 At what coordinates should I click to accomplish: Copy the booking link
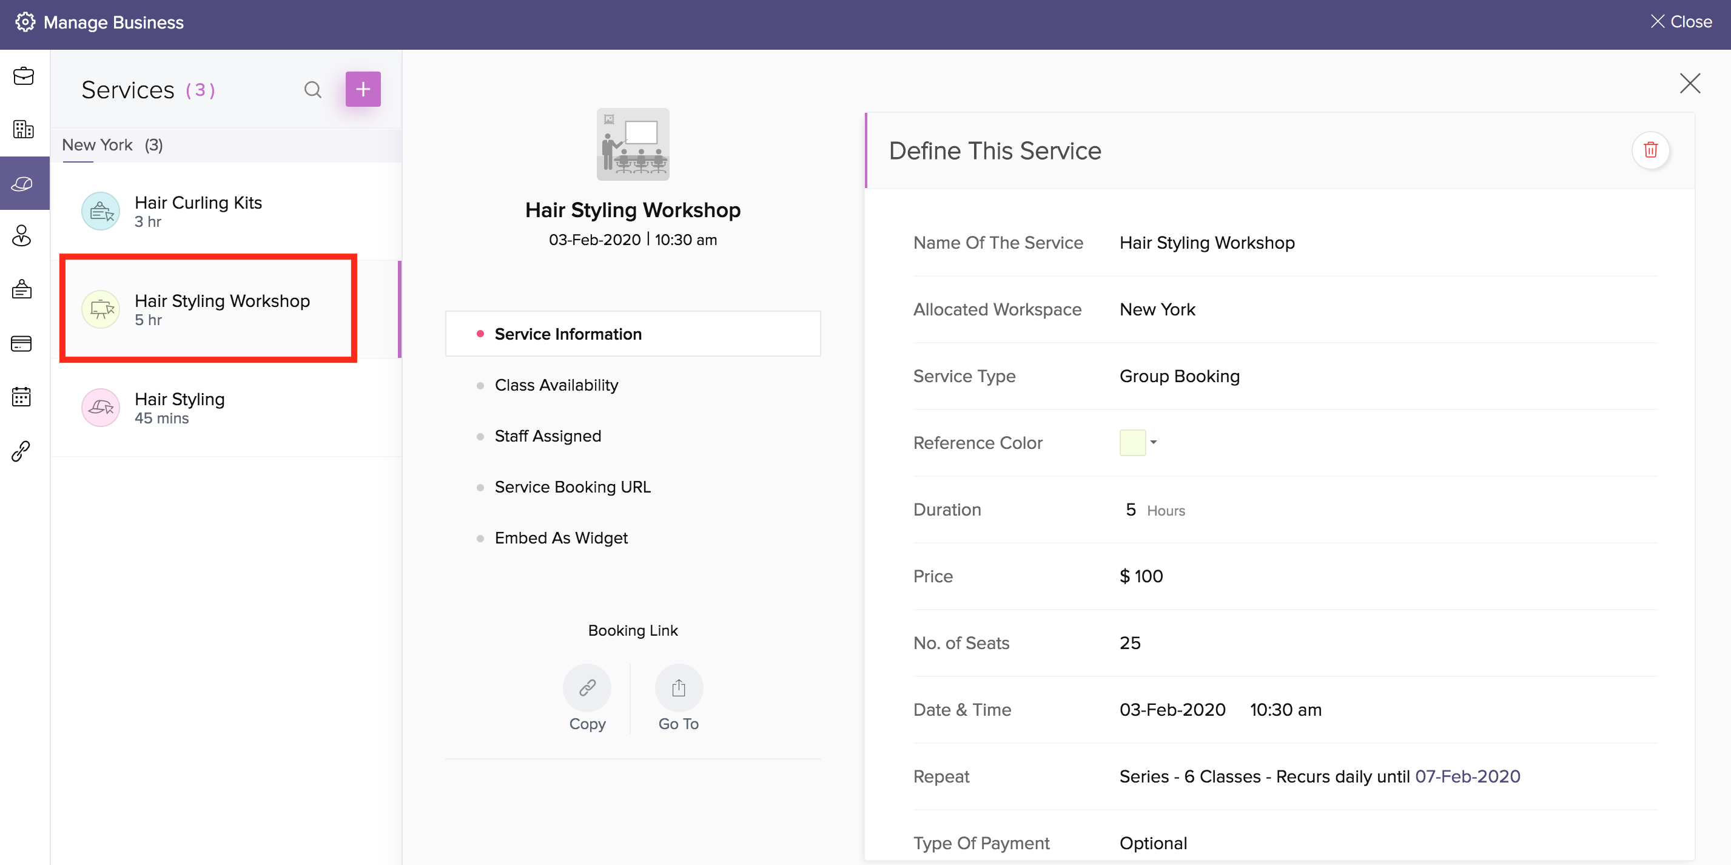587,688
